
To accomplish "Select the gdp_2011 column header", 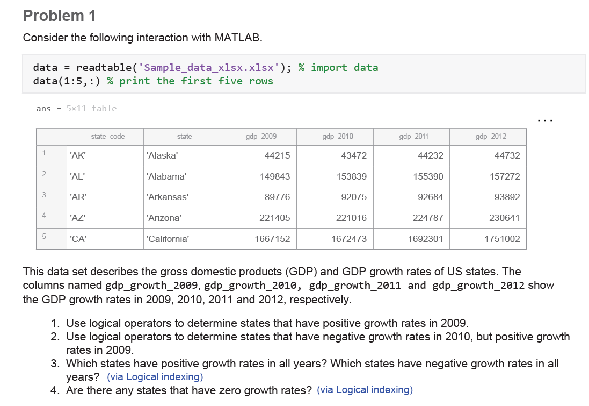I will coord(412,137).
